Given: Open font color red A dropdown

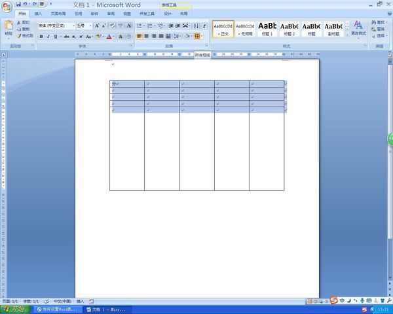Looking at the screenshot, I should click(114, 37).
